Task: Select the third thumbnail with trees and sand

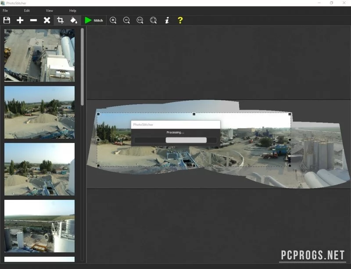Action: (x=39, y=169)
